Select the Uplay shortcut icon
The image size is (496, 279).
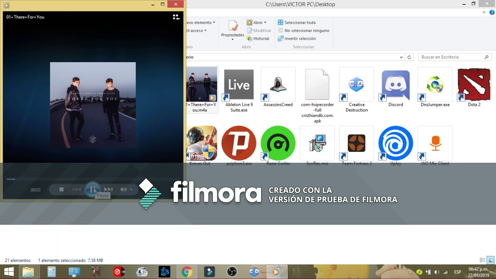coord(396,143)
